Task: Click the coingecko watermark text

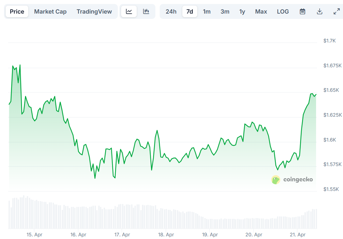Action: (298, 180)
